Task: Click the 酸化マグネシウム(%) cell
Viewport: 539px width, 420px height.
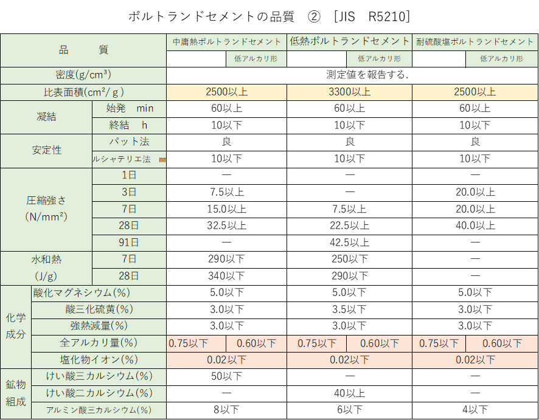Action: point(98,292)
